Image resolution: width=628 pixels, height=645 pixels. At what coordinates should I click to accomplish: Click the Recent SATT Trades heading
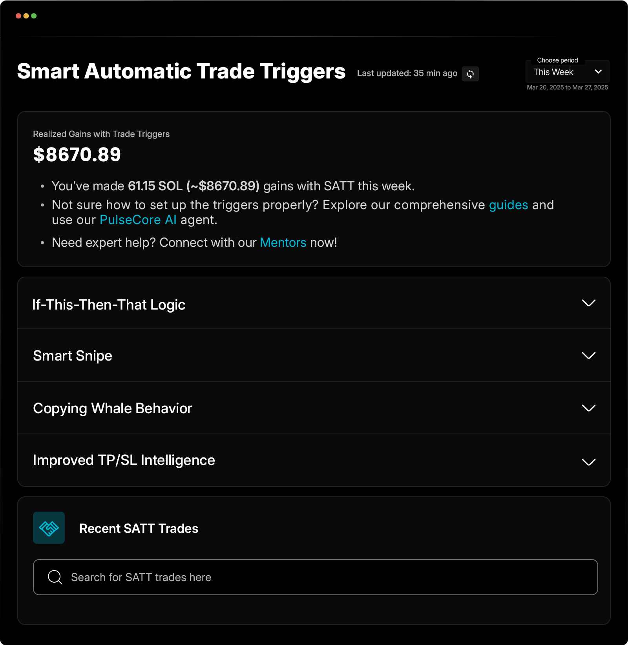[x=139, y=528]
